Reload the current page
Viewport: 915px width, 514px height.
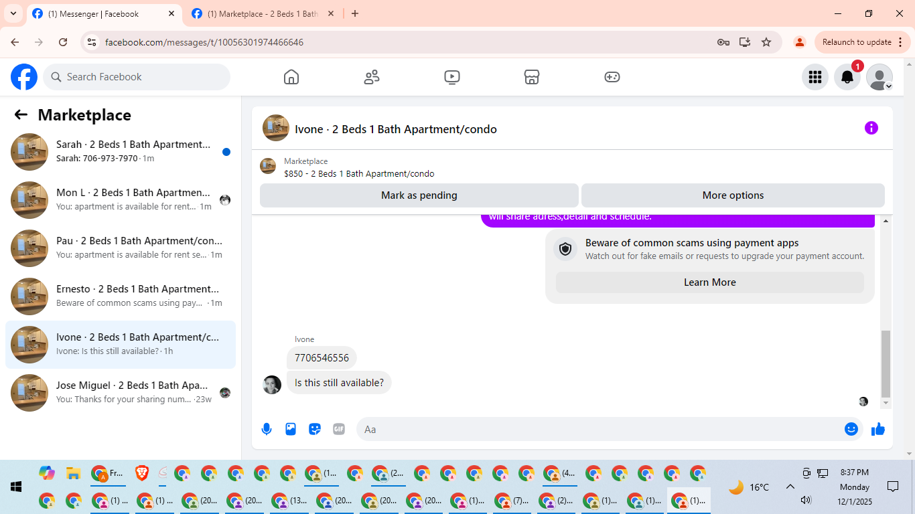(x=63, y=42)
